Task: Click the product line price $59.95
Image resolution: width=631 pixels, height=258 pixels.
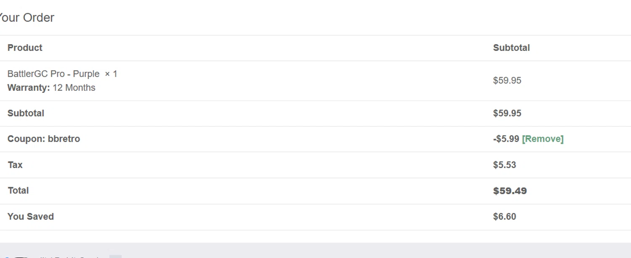Action: (x=507, y=81)
